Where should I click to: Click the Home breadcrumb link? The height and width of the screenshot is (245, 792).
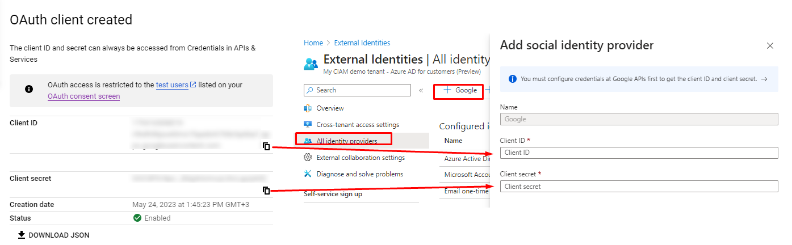(313, 43)
